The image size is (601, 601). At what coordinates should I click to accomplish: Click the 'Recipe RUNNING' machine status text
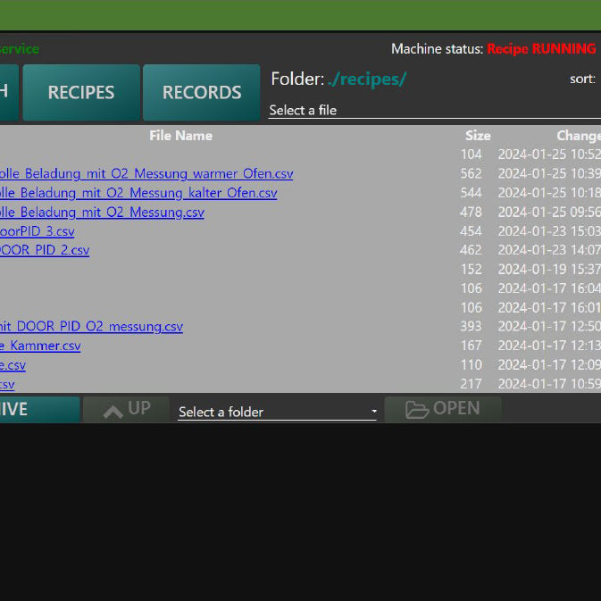541,49
